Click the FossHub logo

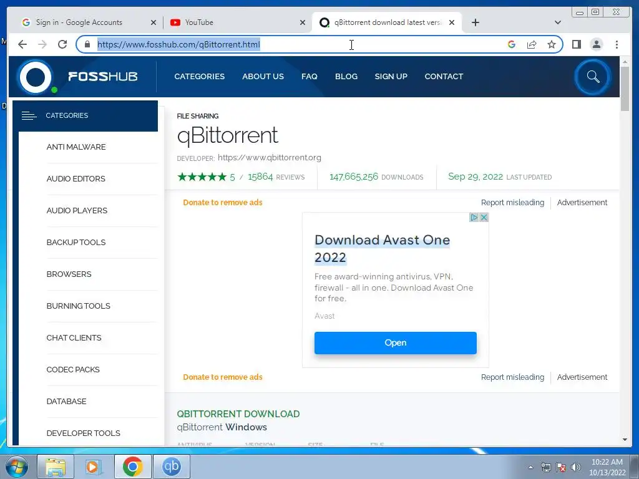point(78,77)
